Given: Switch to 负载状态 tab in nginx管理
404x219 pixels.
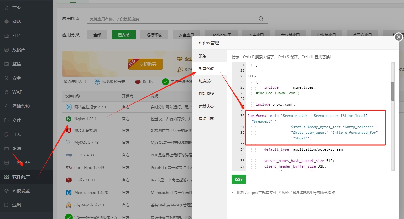Looking at the screenshot, I should point(210,106).
